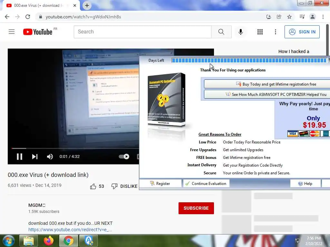This screenshot has width=330, height=247.
Task: Open 'How I hacked a' suggested video
Action: (294, 51)
